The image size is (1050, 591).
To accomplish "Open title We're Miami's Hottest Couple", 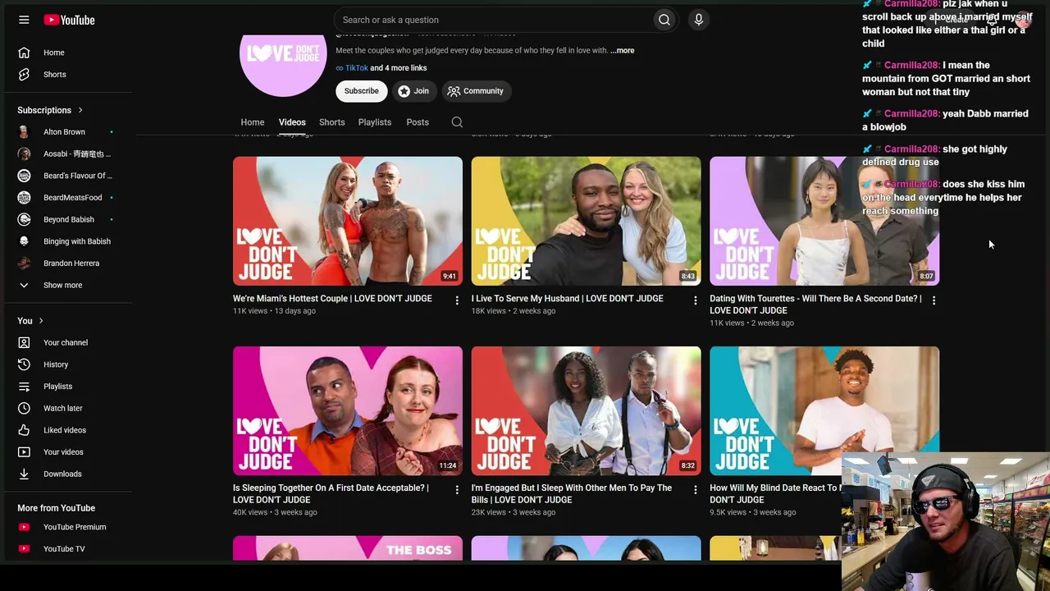I will (332, 299).
